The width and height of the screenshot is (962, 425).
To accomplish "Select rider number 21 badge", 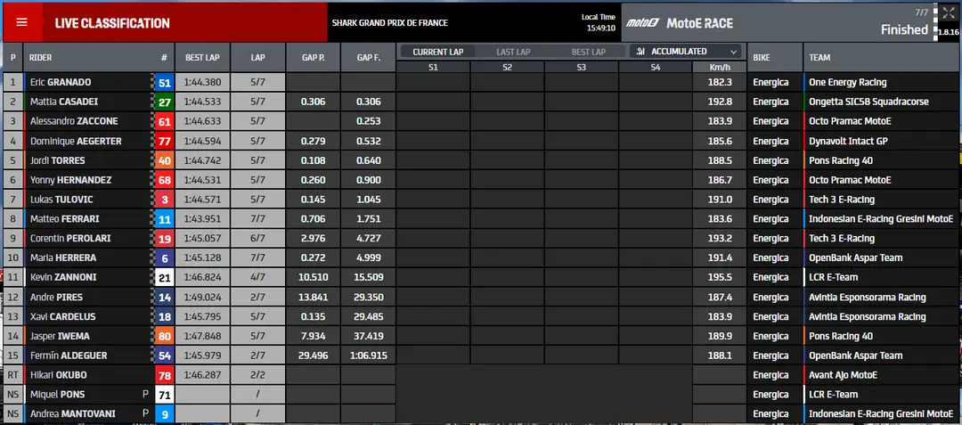I will (x=164, y=278).
